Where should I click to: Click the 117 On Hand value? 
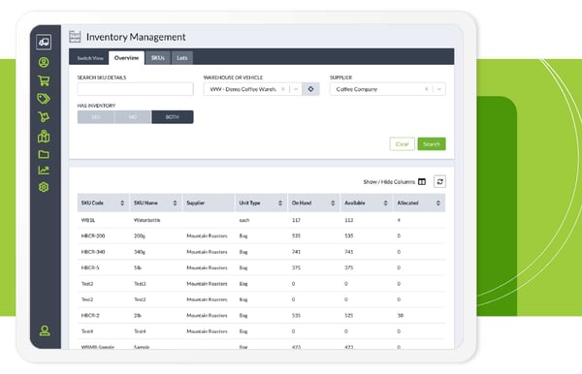pos(296,220)
